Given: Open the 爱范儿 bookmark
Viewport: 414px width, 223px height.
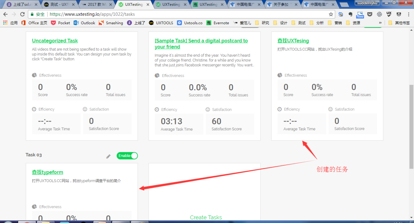Looking at the screenshot, I should tap(242, 23).
